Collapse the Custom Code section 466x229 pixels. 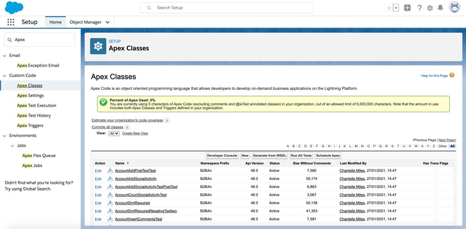tap(4, 76)
